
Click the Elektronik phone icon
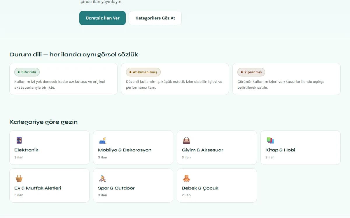pyautogui.click(x=19, y=140)
